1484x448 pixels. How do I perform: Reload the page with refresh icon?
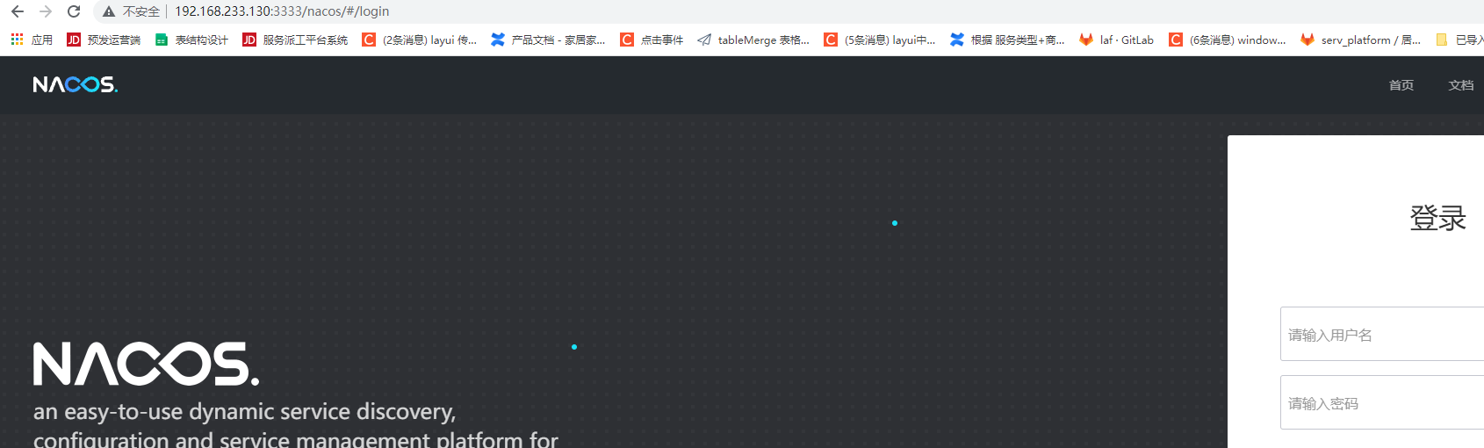tap(74, 11)
